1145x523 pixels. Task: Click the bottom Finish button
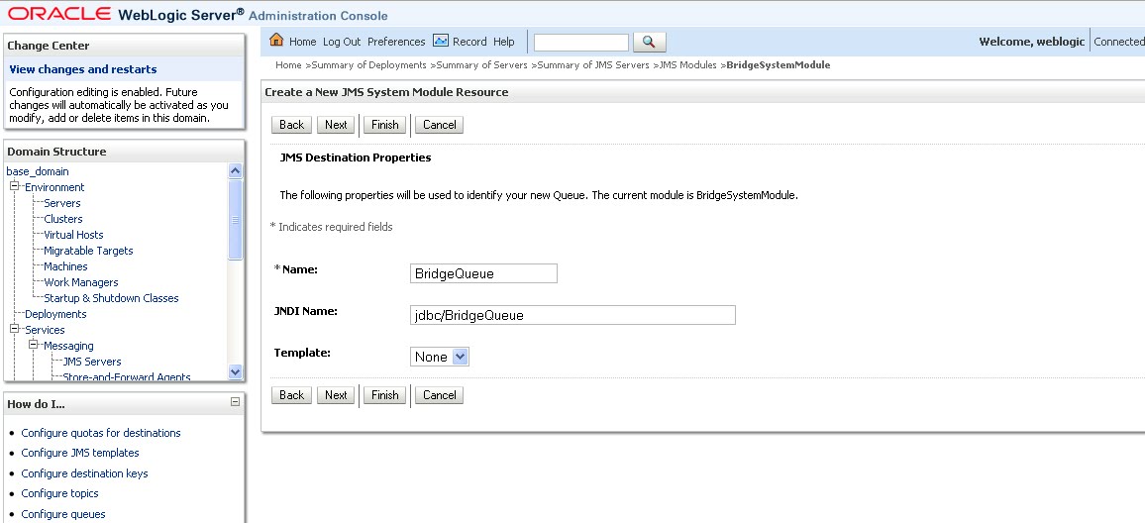(x=385, y=395)
